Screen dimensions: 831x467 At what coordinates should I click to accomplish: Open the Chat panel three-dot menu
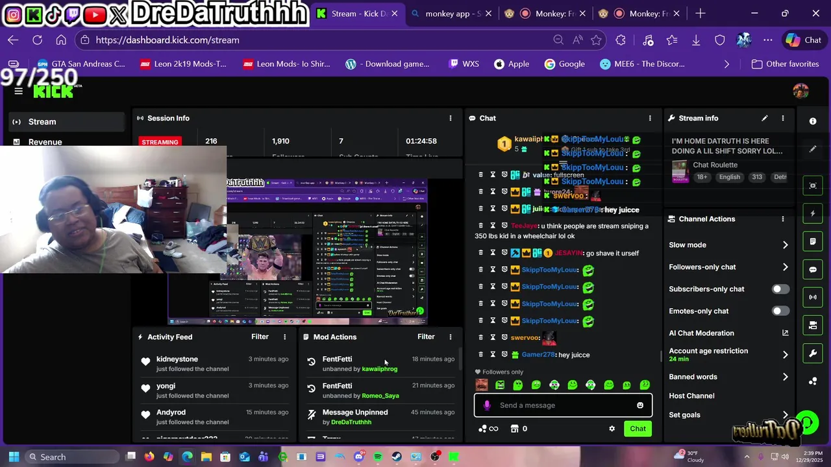[650, 118]
